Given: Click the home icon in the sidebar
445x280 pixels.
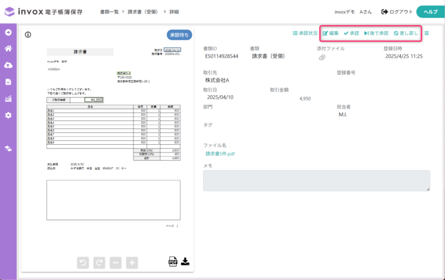Looking at the screenshot, I should 8,48.
